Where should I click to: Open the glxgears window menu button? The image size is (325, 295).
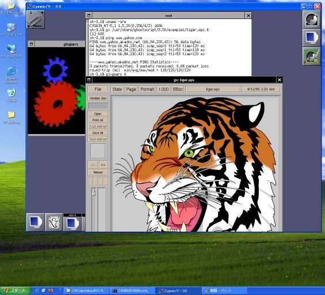tap(31, 44)
